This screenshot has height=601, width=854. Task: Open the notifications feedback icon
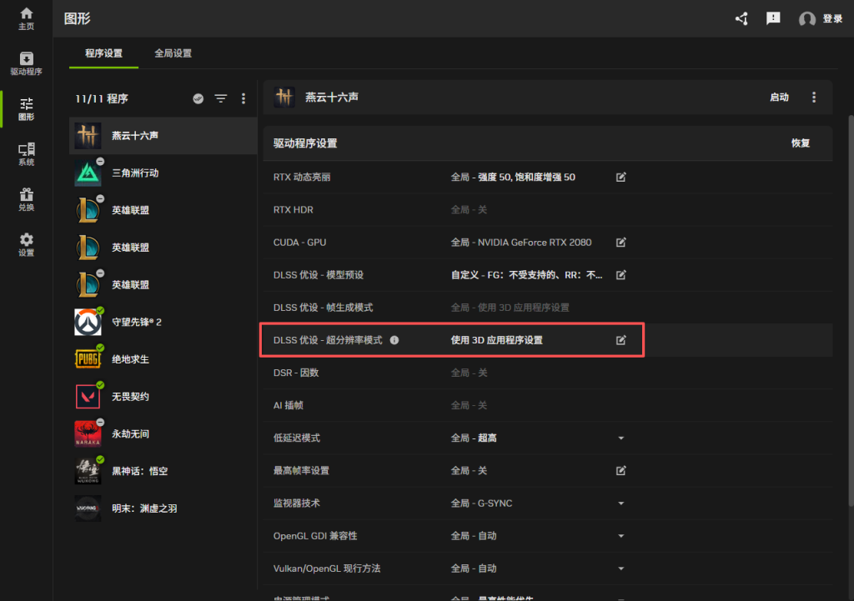773,18
